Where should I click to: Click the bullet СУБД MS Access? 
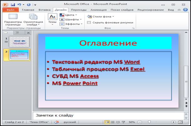(x=75, y=76)
